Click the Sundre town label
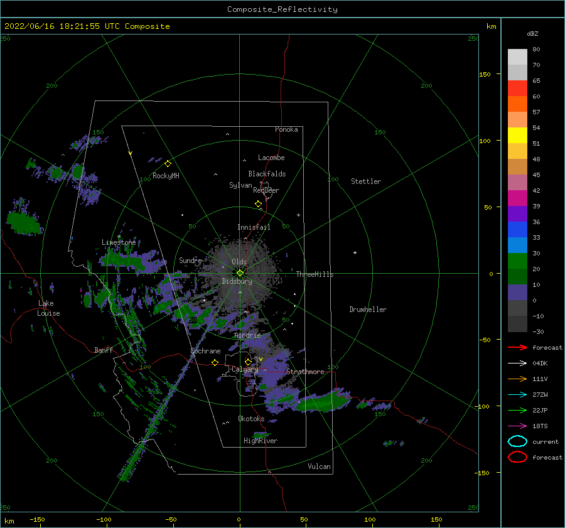 [x=190, y=260]
